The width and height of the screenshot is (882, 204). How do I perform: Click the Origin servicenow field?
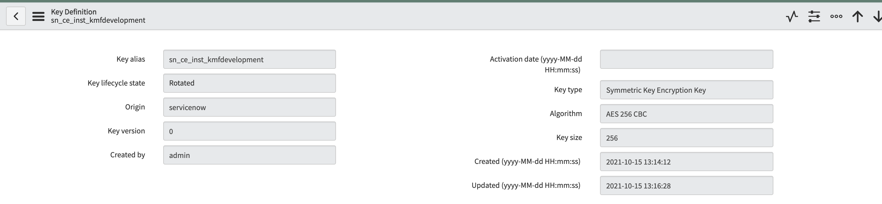coord(249,107)
